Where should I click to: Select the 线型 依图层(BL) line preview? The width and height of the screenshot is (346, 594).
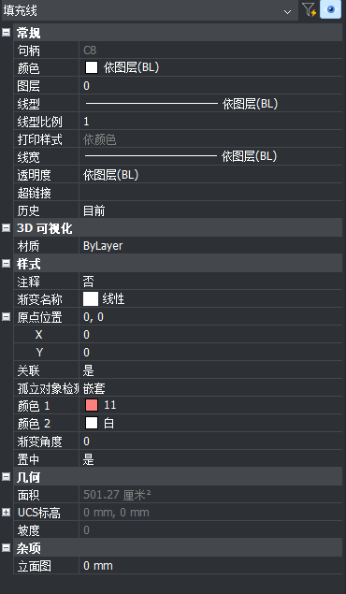[151, 103]
